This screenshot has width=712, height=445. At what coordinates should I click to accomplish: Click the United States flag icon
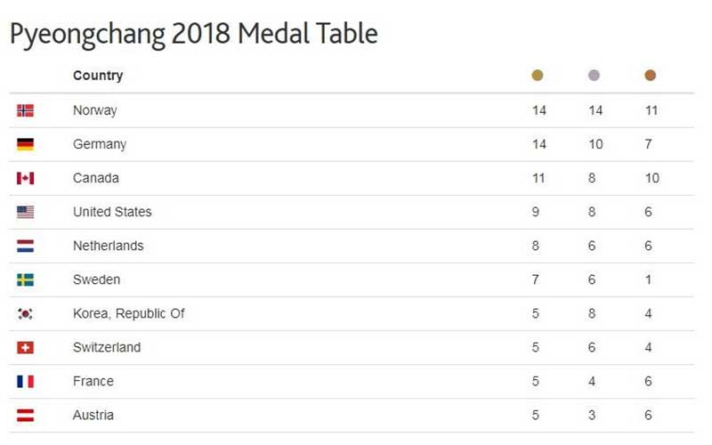tap(25, 212)
